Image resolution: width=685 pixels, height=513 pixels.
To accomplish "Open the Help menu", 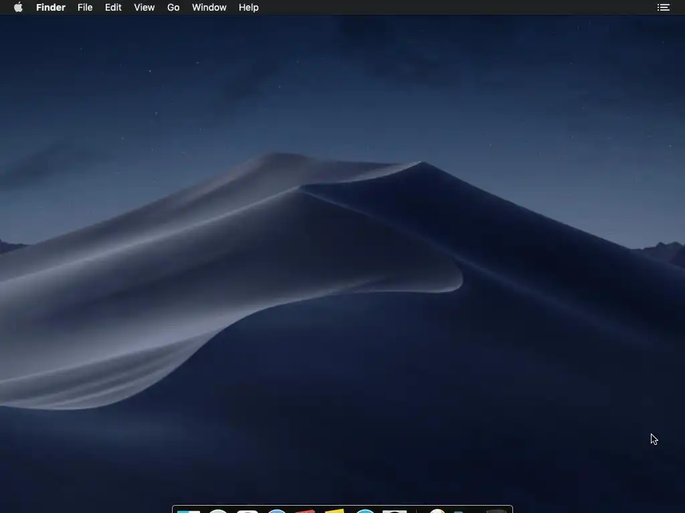I will pyautogui.click(x=249, y=7).
